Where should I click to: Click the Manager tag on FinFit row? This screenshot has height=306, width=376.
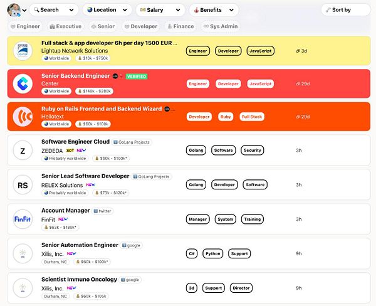pos(198,219)
